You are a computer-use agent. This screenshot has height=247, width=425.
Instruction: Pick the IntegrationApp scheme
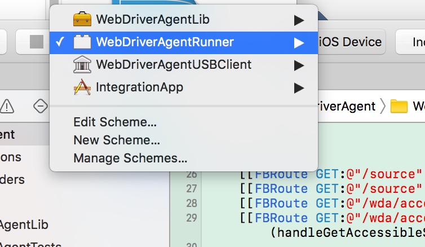point(184,87)
